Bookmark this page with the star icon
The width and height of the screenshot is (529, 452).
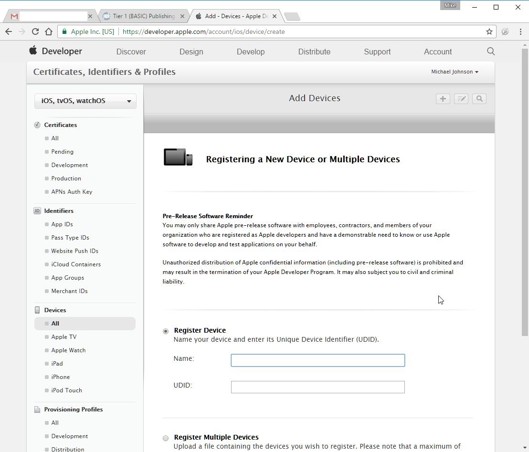pos(489,32)
